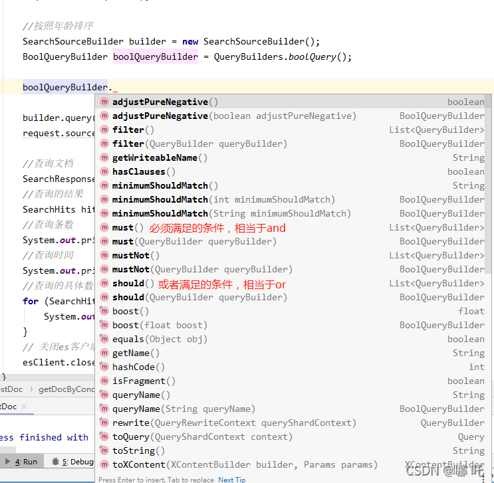This screenshot has width=494, height=483.
Task: Click method icon beside toQuery
Action: tap(104, 436)
